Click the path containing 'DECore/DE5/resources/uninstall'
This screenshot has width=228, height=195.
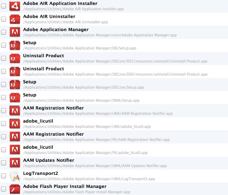click(116, 61)
